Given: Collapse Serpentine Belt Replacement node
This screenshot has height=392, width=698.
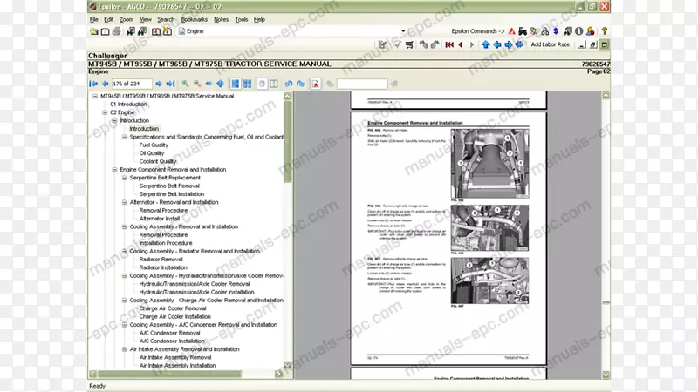Looking at the screenshot, I should pyautogui.click(x=124, y=178).
